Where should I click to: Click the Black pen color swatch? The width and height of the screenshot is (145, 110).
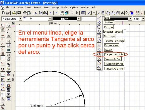(x=65, y=19)
